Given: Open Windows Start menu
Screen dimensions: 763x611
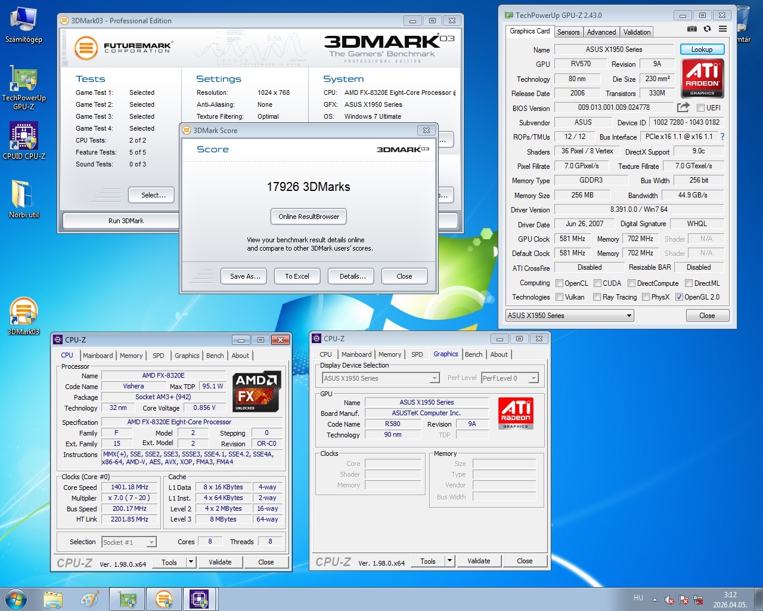Looking at the screenshot, I should coord(16,599).
